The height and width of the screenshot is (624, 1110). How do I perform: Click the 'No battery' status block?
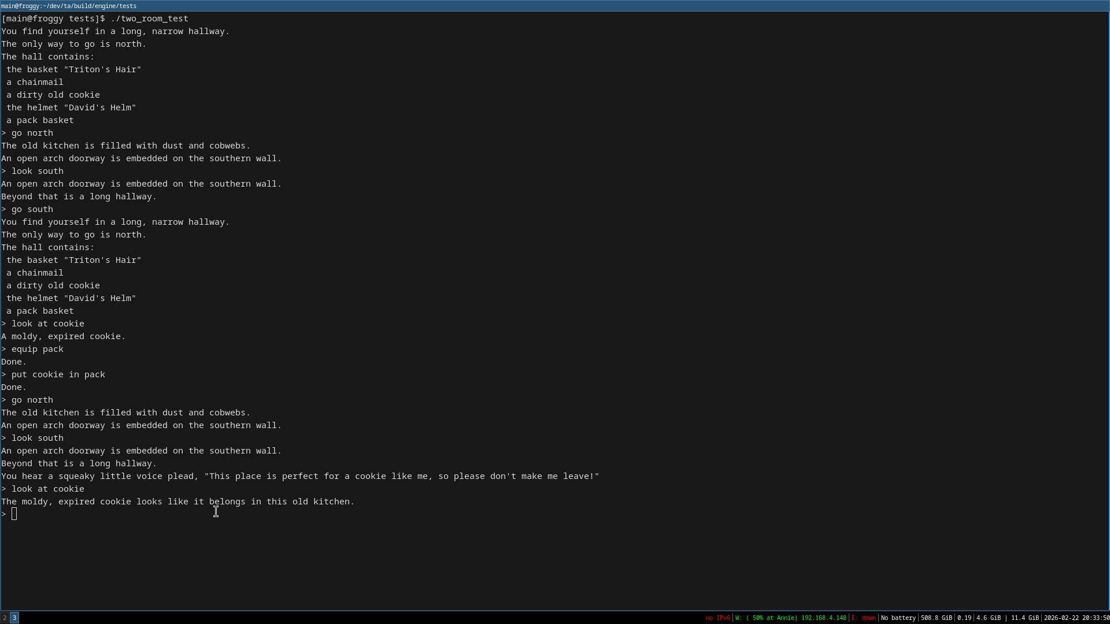tap(898, 618)
